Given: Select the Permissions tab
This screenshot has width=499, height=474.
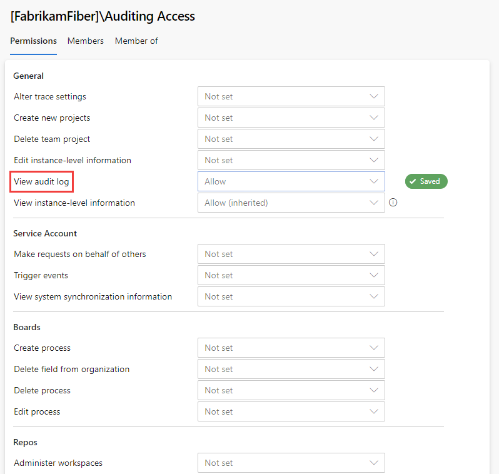Looking at the screenshot, I should [33, 41].
